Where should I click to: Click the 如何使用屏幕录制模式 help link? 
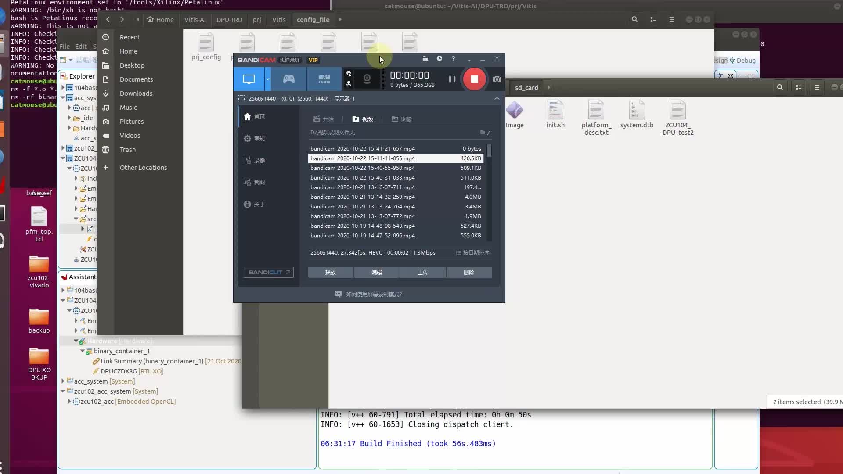click(x=374, y=294)
